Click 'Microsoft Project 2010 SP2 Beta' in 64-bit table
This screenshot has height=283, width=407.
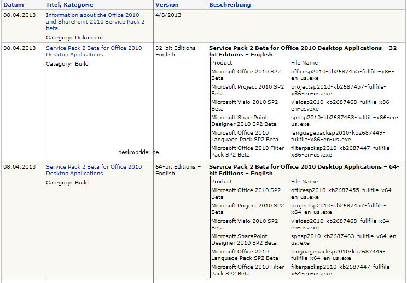248,209
